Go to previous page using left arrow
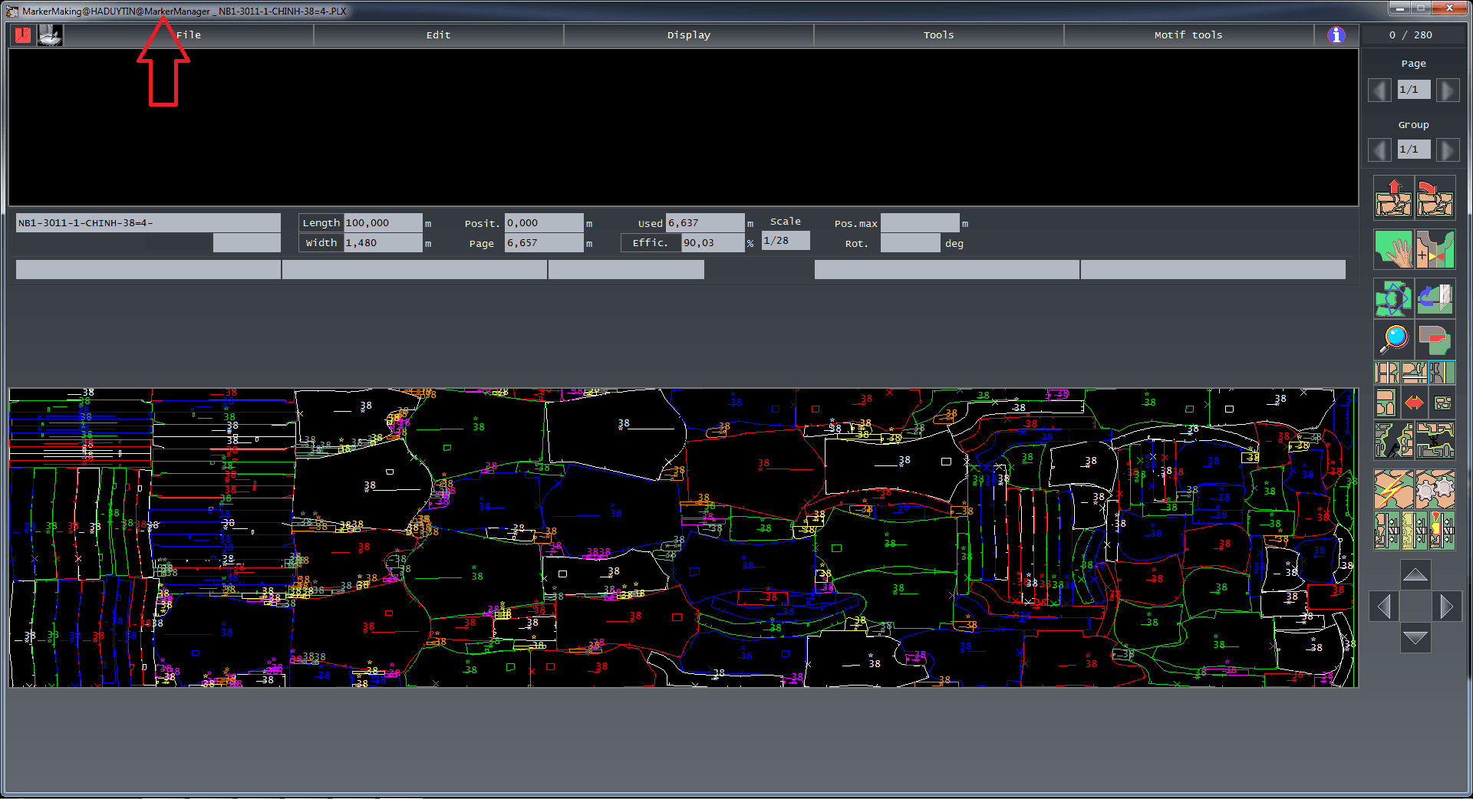 pyautogui.click(x=1379, y=90)
